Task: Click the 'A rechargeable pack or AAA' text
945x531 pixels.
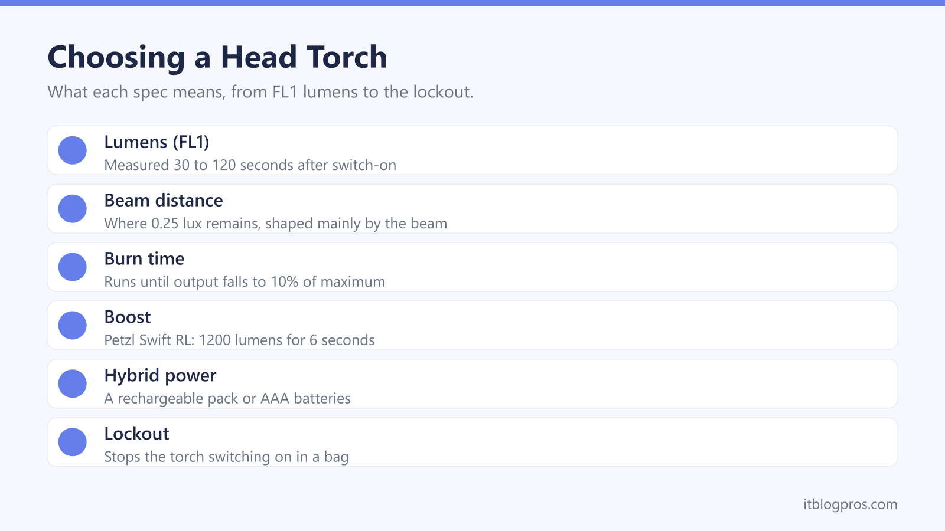Action: (x=227, y=399)
